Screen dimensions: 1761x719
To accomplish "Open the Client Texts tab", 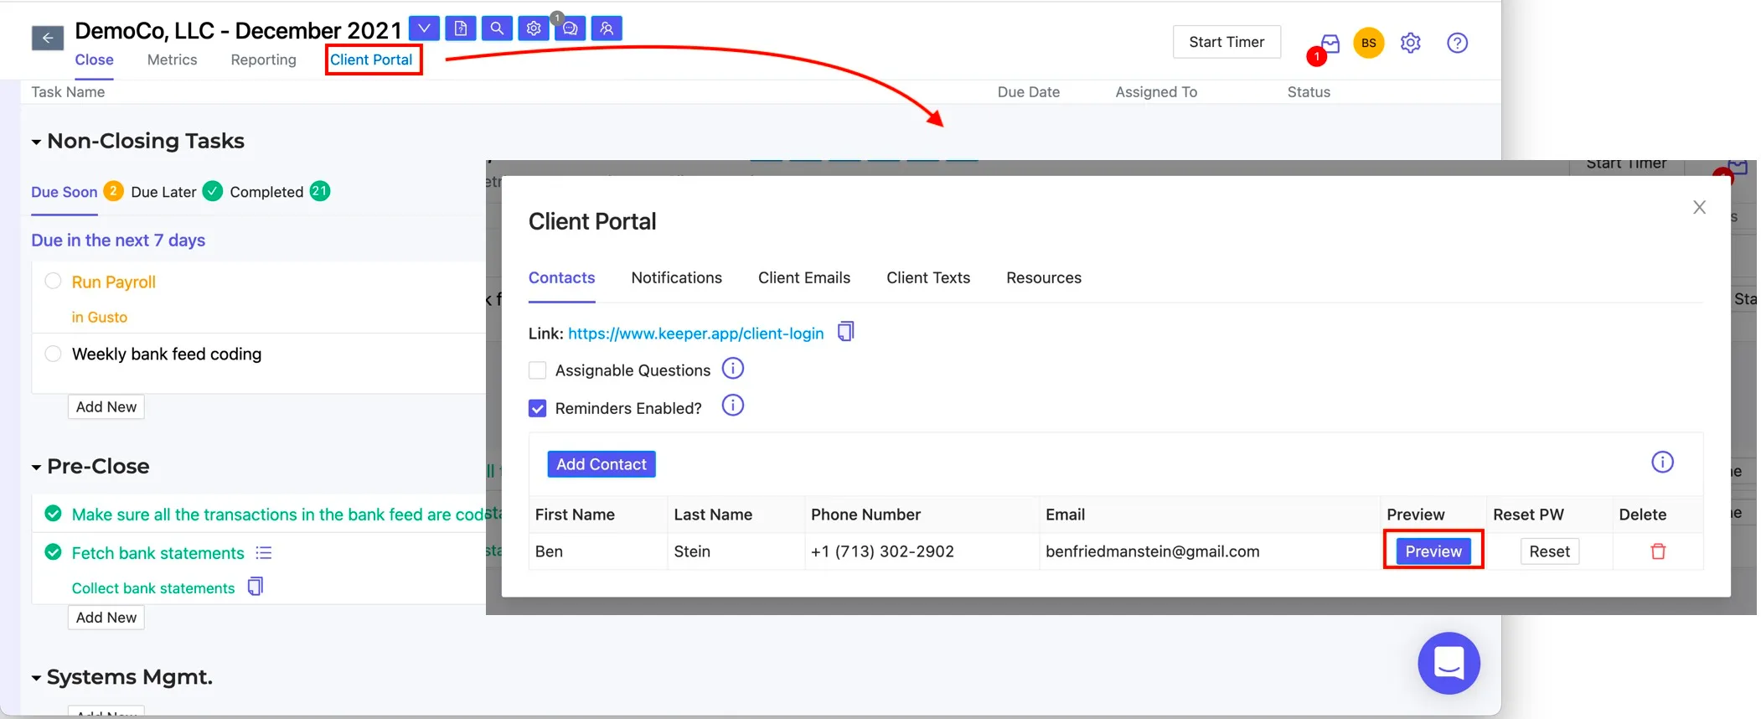I will (928, 277).
